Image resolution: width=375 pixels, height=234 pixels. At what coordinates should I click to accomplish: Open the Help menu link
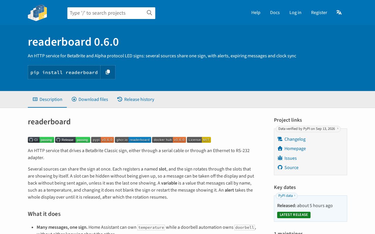click(256, 13)
